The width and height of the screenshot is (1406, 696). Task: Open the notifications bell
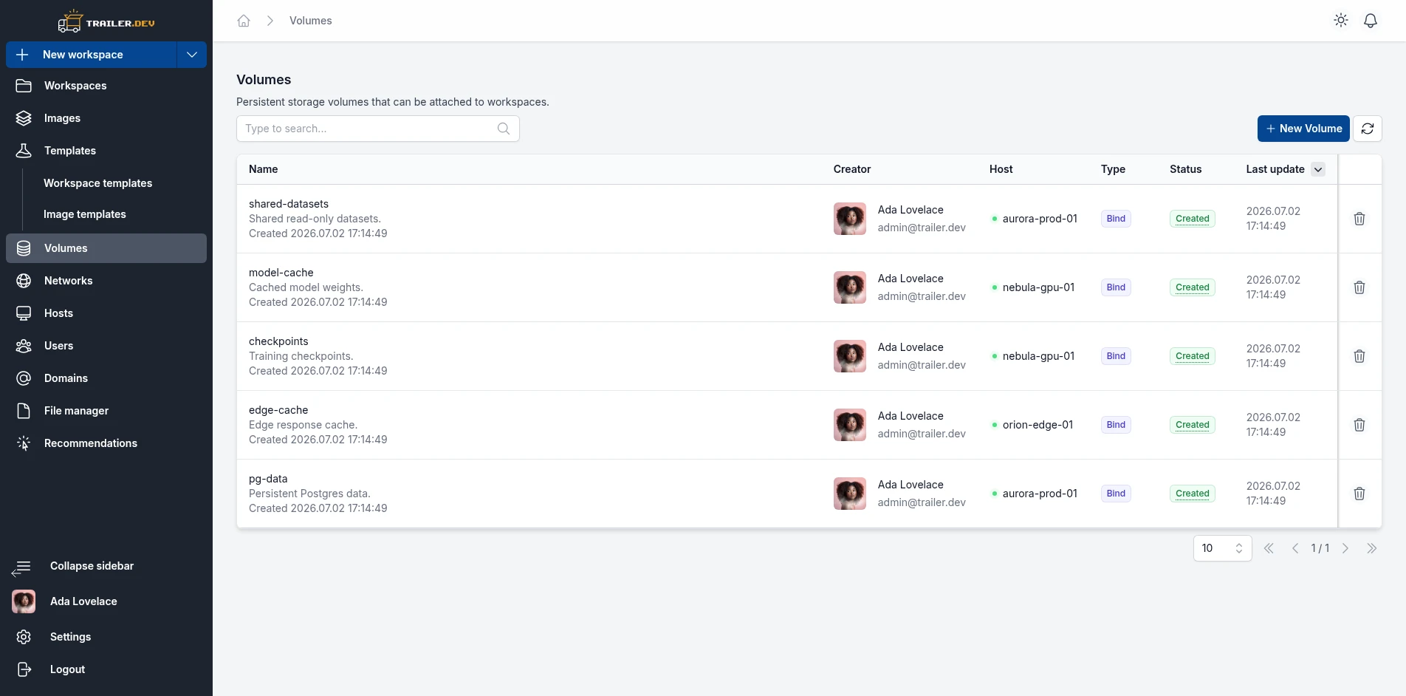(1370, 21)
